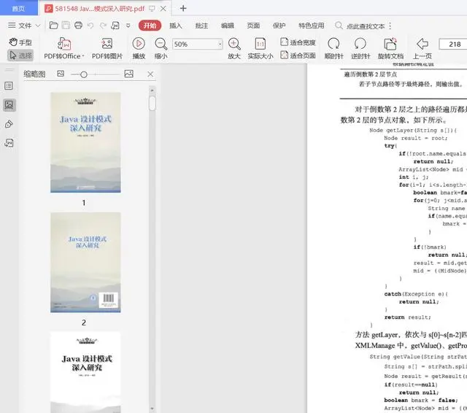Rotate view 顺时针 clockwise
467x413 pixels.
[x=334, y=48]
